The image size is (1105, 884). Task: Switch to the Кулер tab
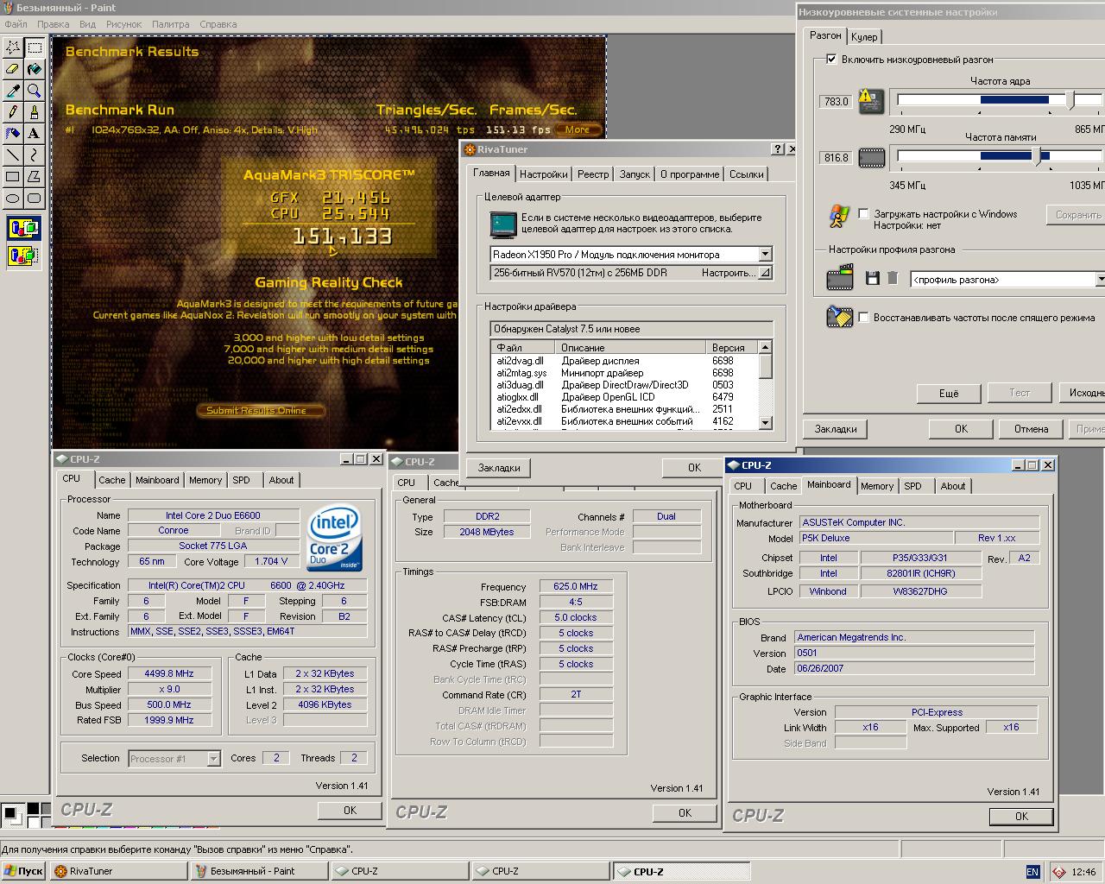864,37
